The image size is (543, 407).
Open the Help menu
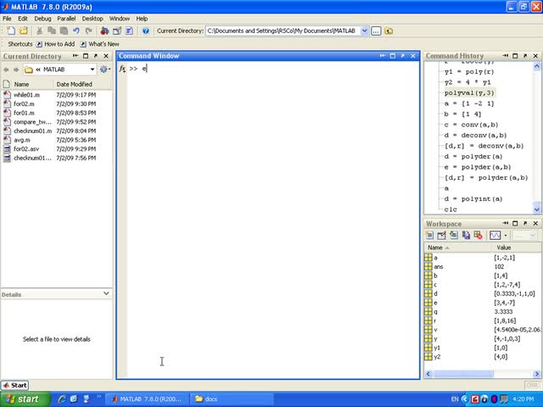coord(142,19)
